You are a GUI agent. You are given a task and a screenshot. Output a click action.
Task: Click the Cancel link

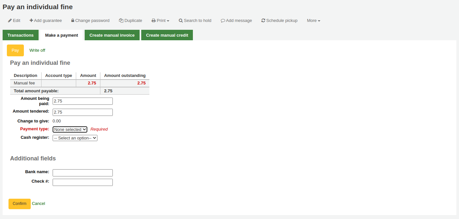point(38,204)
